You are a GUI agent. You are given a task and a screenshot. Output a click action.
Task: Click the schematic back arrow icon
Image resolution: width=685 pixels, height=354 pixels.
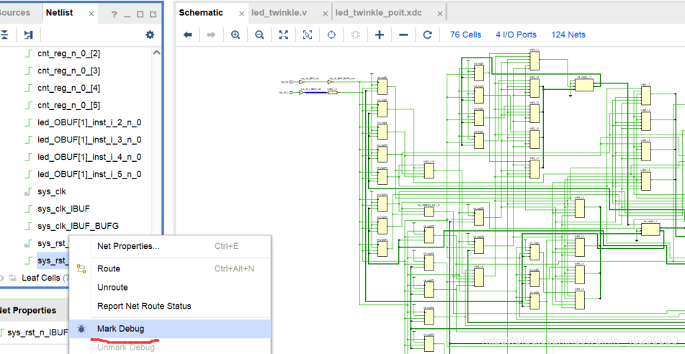pyautogui.click(x=188, y=35)
